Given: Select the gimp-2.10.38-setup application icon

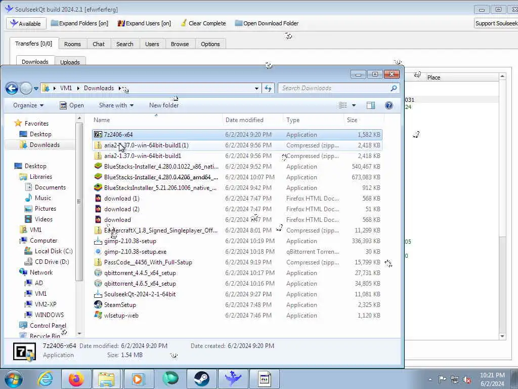Looking at the screenshot, I should (x=98, y=241).
